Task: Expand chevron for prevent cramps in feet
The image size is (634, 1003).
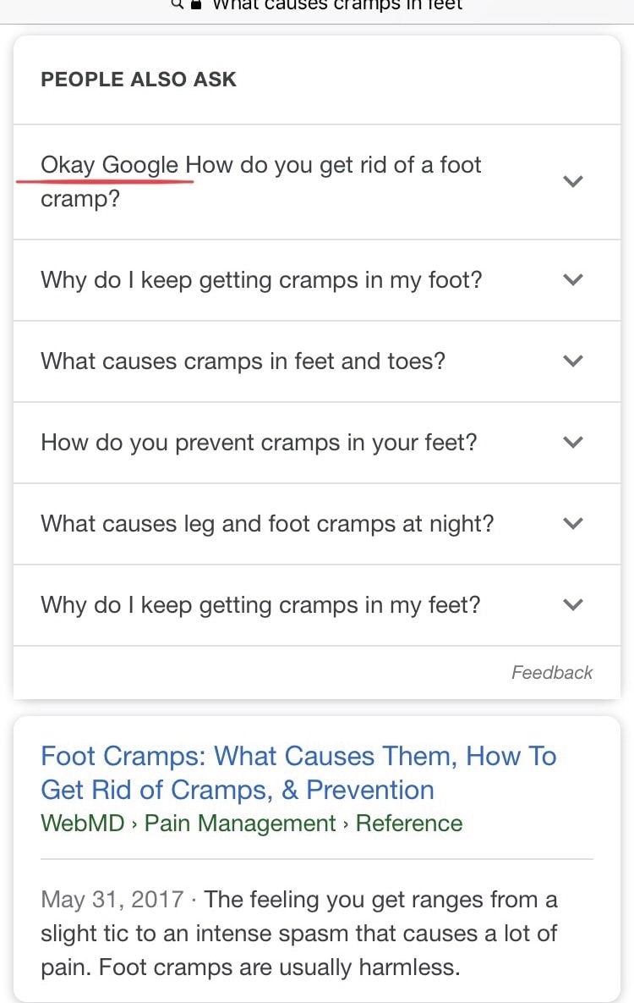Action: click(573, 443)
